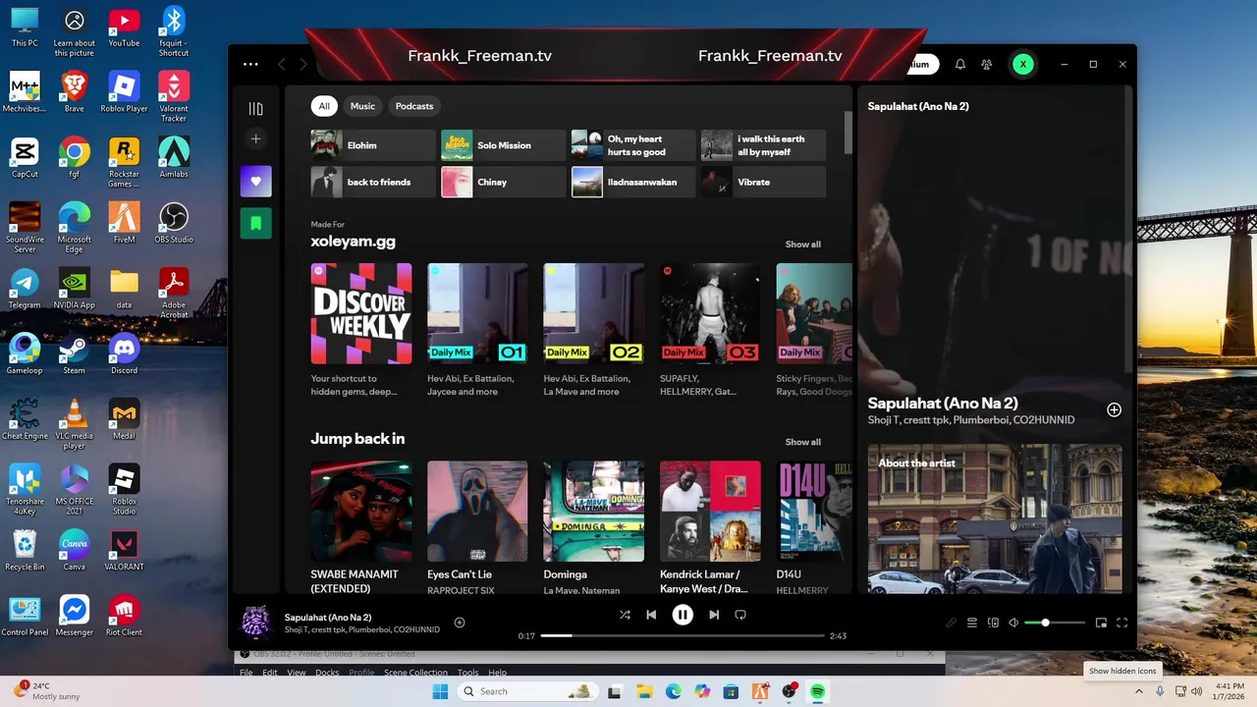The height and width of the screenshot is (707, 1257).
Task: Open the Solo Mission shortcut tile
Action: pyautogui.click(x=503, y=145)
